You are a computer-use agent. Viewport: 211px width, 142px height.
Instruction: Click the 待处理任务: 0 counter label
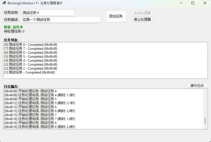[14, 31]
